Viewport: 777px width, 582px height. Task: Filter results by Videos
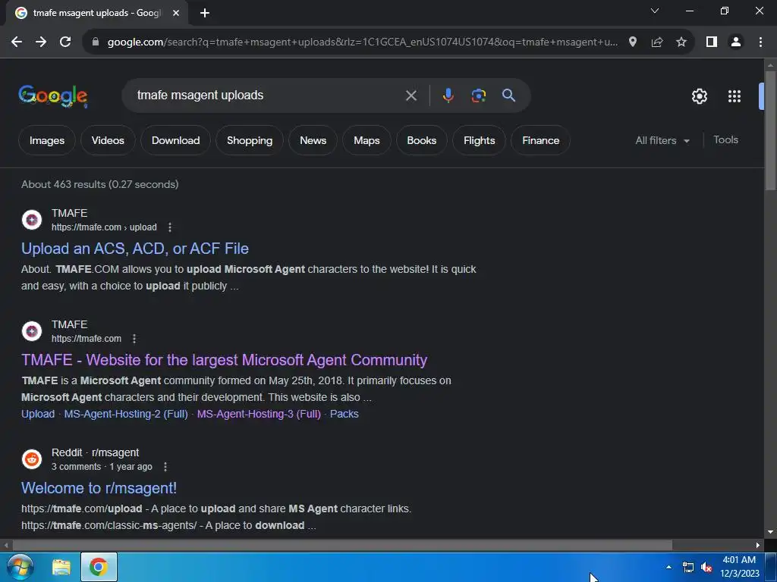[x=108, y=140]
